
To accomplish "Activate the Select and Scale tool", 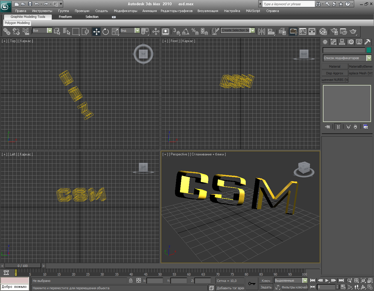I will point(115,31).
